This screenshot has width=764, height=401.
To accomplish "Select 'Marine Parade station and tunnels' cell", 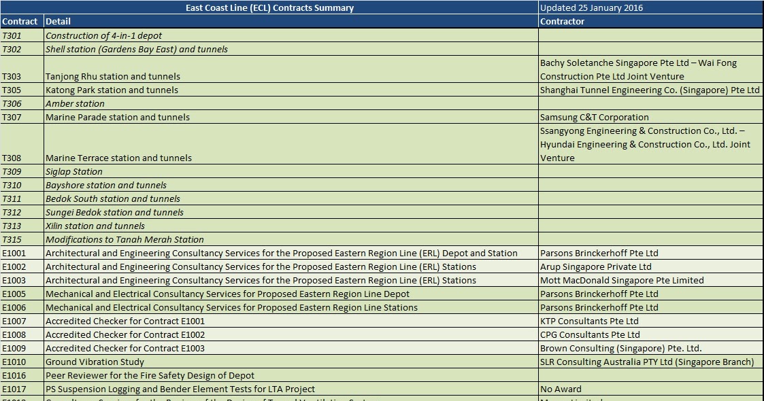I will (x=291, y=118).
